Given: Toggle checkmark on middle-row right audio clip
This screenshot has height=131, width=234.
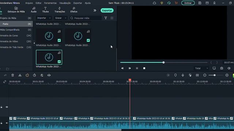Looking at the screenshot, I should pyautogui.click(x=88, y=40).
